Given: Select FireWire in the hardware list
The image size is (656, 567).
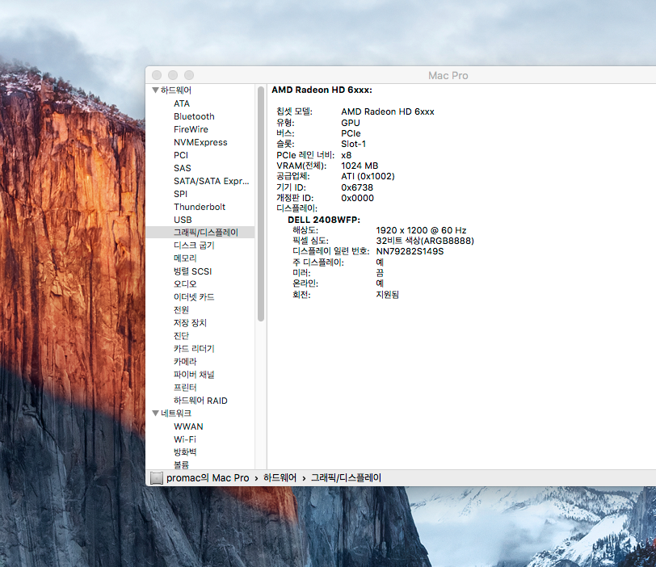Looking at the screenshot, I should [191, 129].
